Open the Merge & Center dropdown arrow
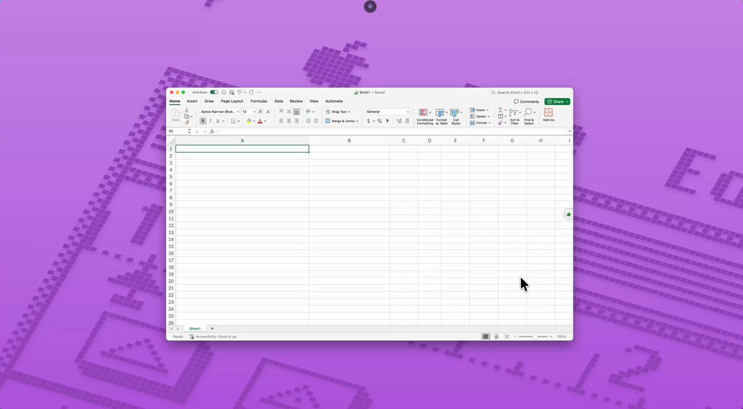Screen dimensions: 743x409 point(358,121)
